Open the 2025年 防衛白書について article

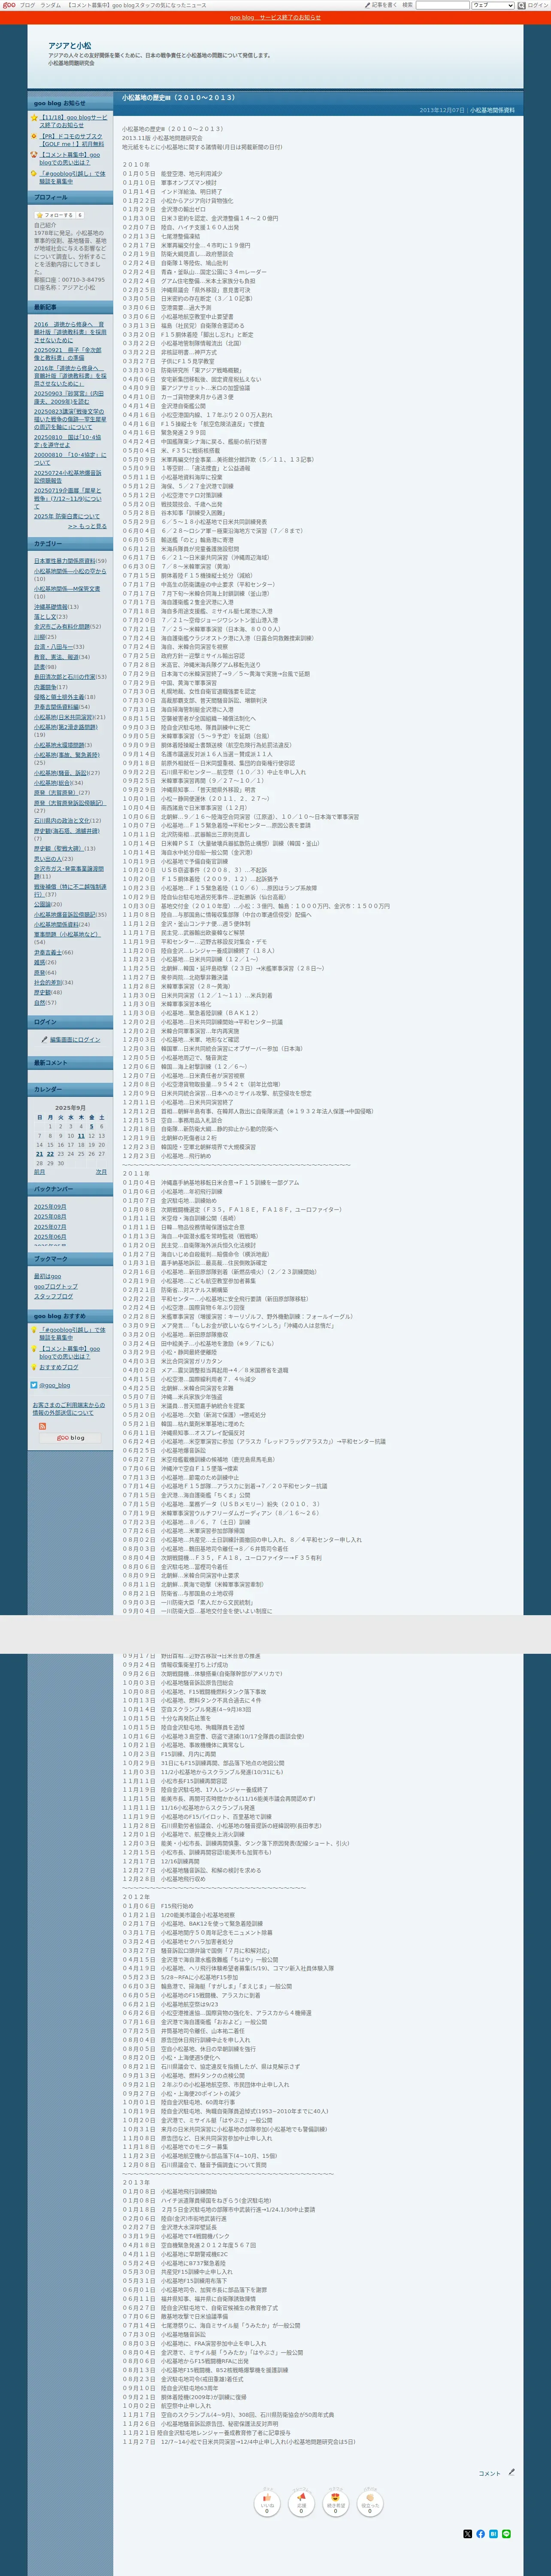click(x=67, y=516)
